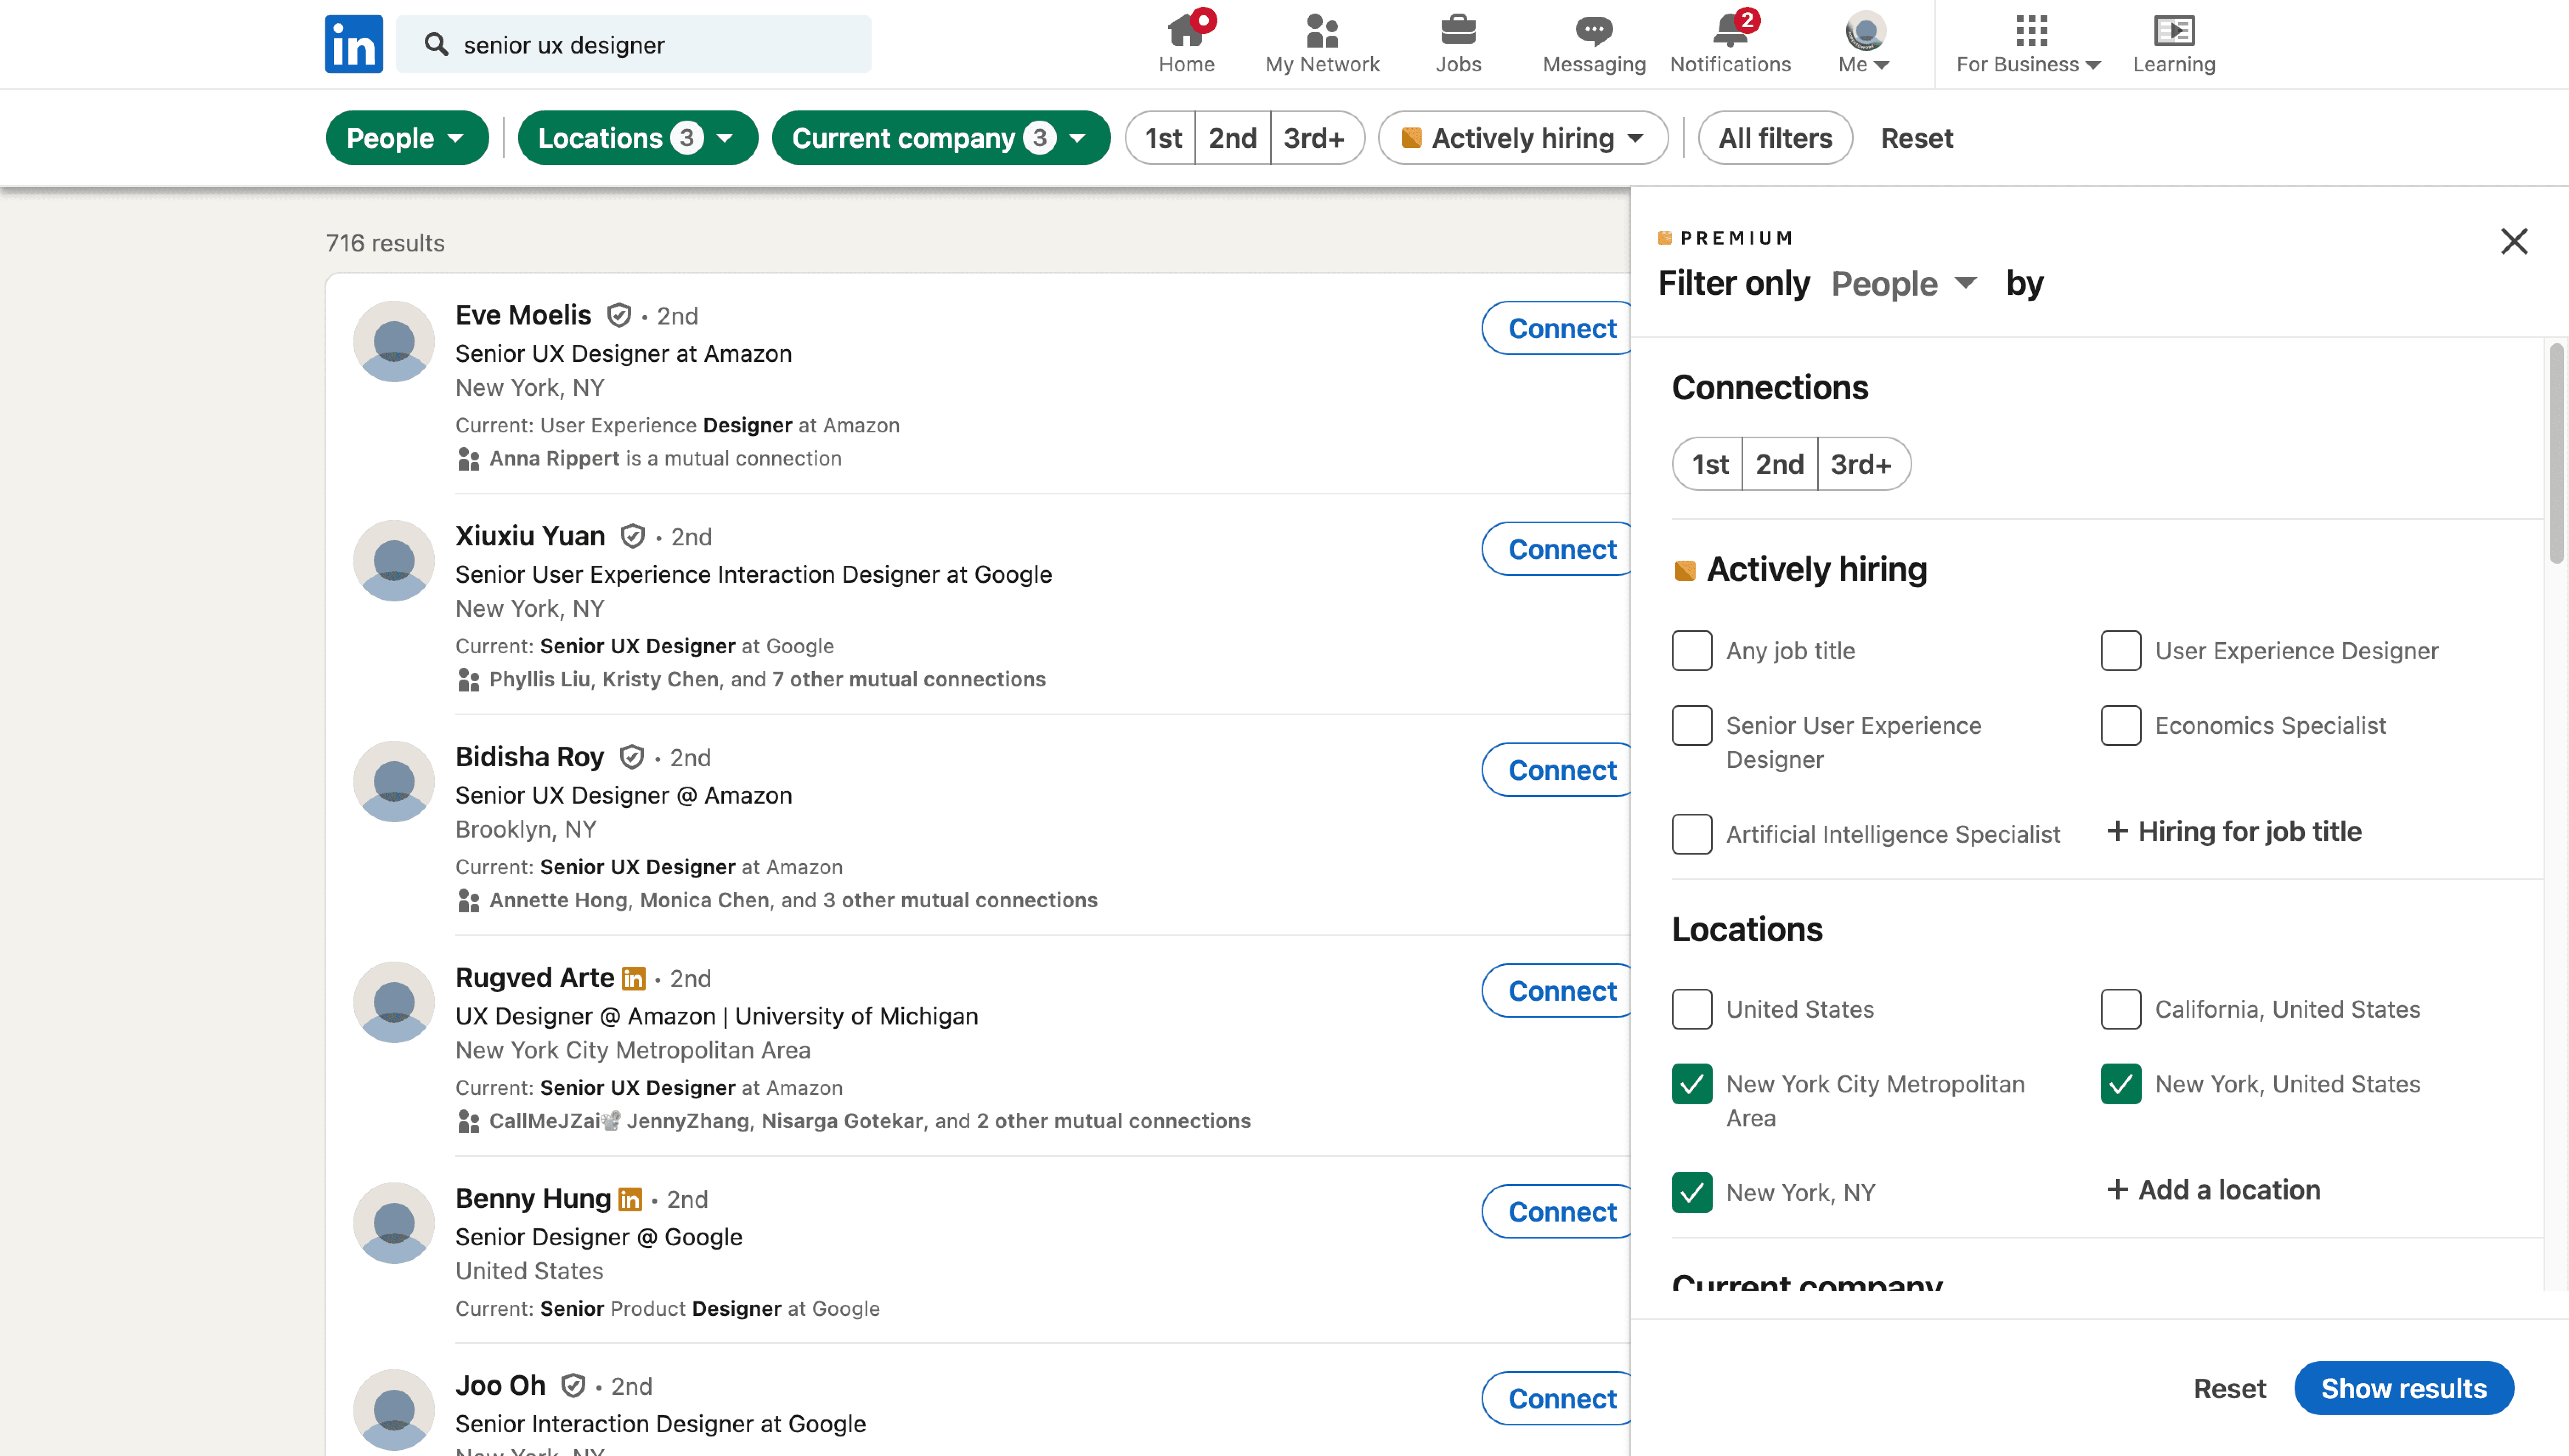Click mutual connections icon under Bidisha Roy
Image resolution: width=2569 pixels, height=1456 pixels.
point(468,901)
